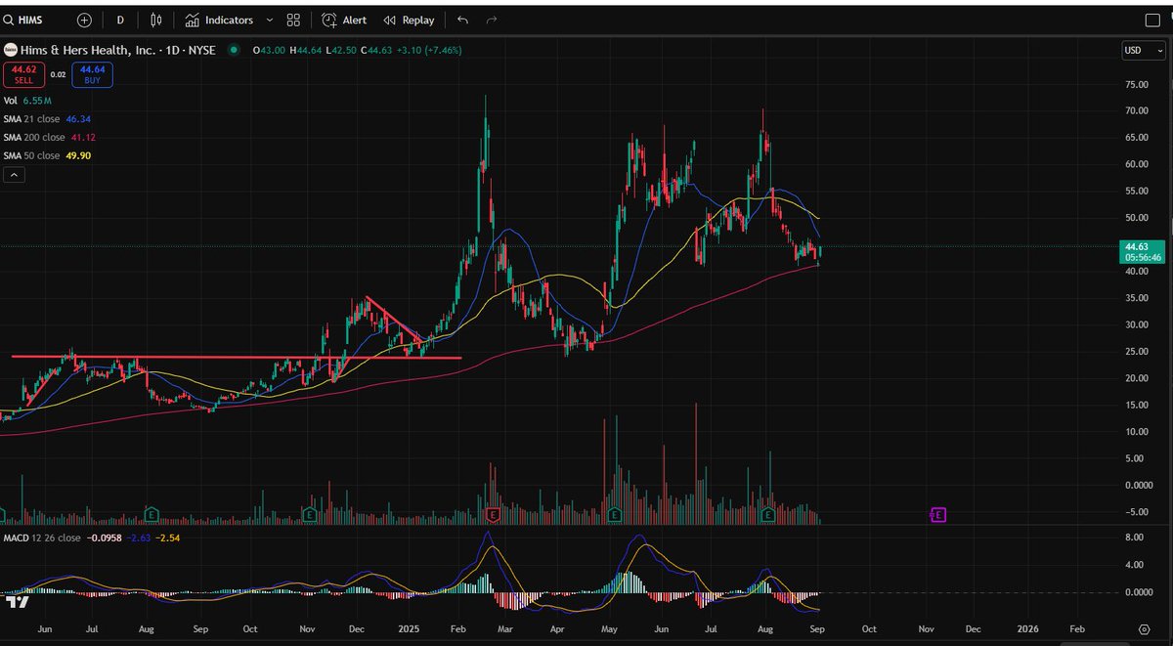Start bar Replay mode

(x=409, y=20)
